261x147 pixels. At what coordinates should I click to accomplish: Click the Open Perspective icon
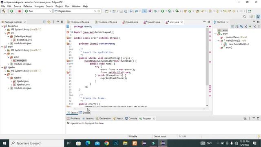(252, 17)
